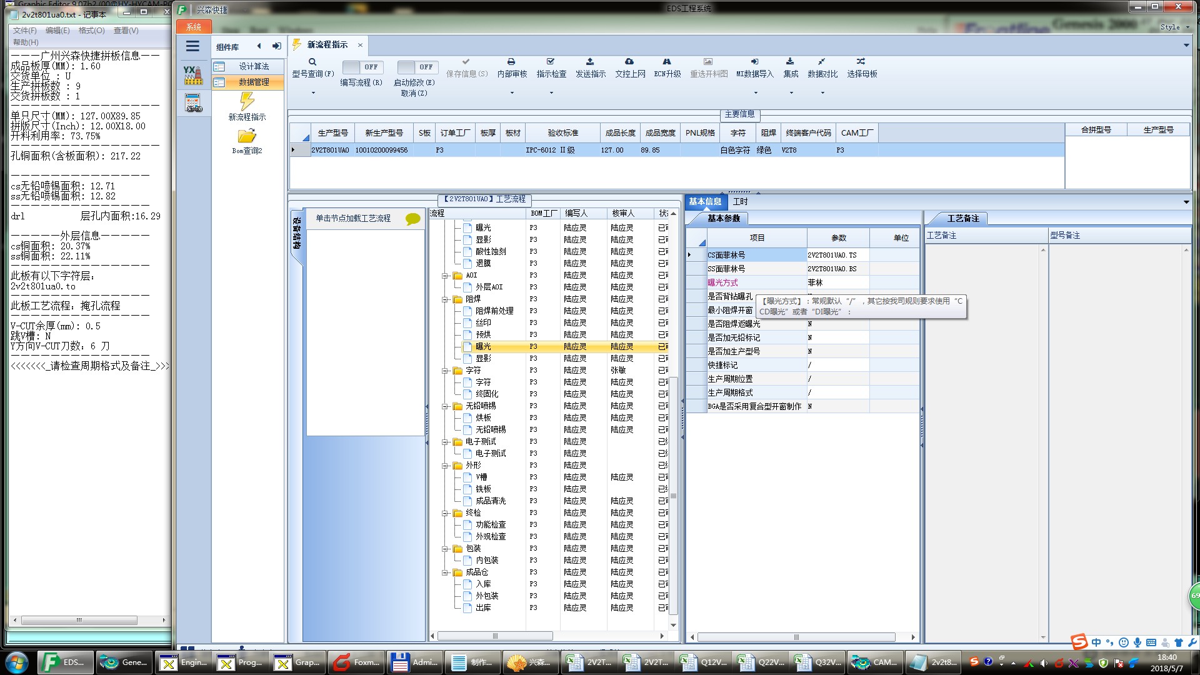Image resolution: width=1200 pixels, height=675 pixels.
Task: Click the hamburger menu icon
Action: [x=192, y=46]
